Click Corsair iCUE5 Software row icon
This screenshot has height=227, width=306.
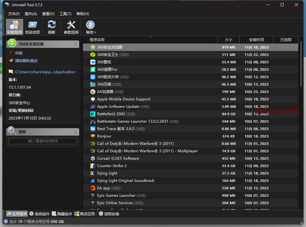(93, 158)
